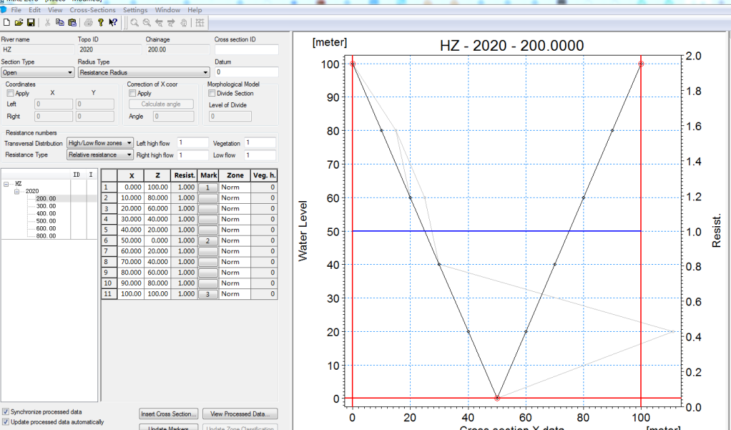
Task: Click the Right high flow input field
Action: pyautogui.click(x=192, y=155)
